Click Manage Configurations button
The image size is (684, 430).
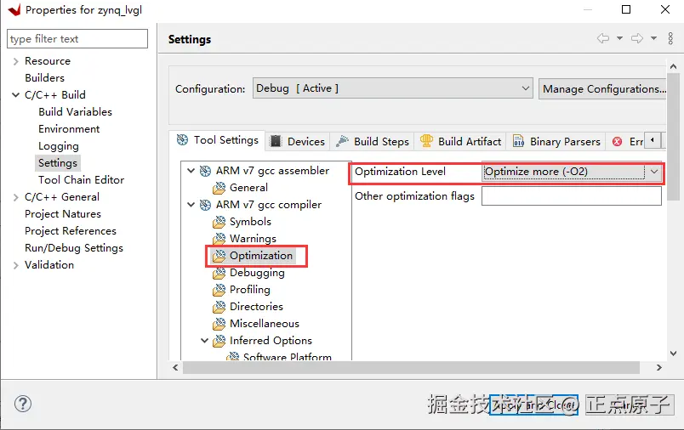[603, 89]
